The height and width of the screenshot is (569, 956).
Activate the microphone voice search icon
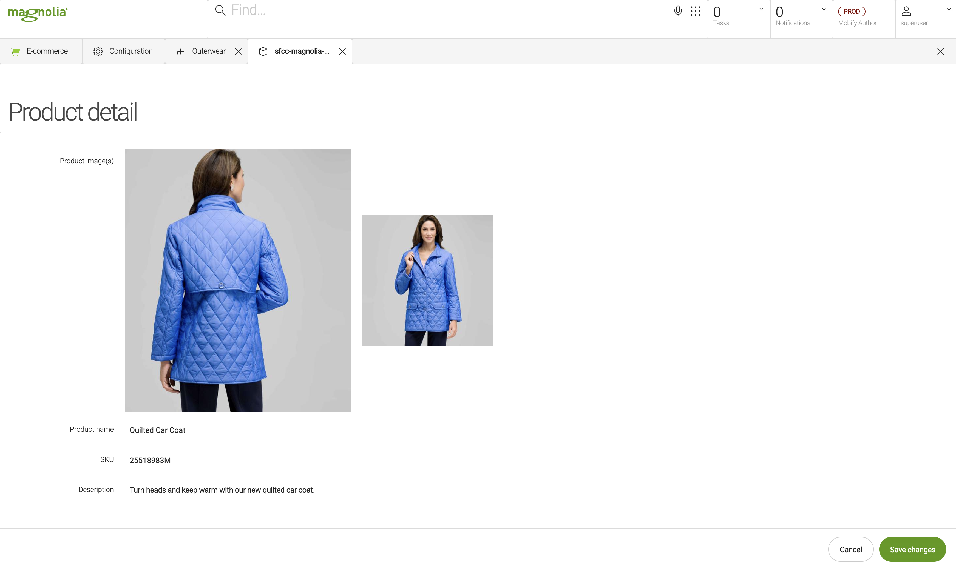tap(678, 11)
